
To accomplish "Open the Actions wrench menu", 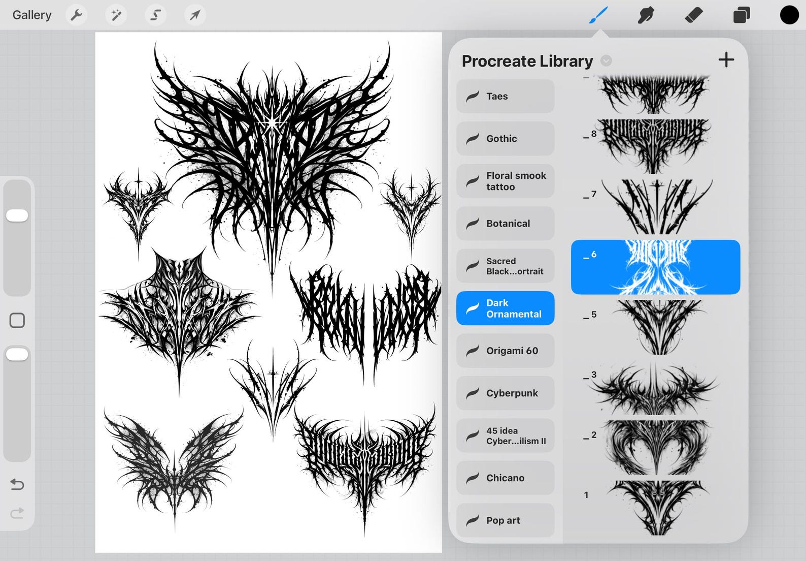I will coord(76,15).
